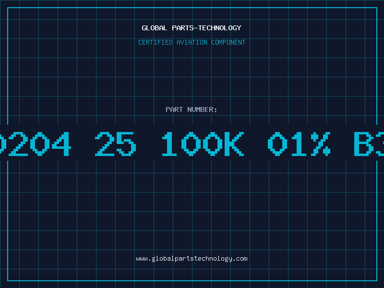Open the www.globalpartstechnology.com link
Viewport: 384px width, 288px height.
tap(192, 259)
